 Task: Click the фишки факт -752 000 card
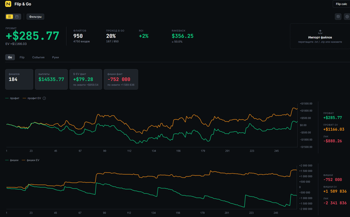click(x=121, y=79)
